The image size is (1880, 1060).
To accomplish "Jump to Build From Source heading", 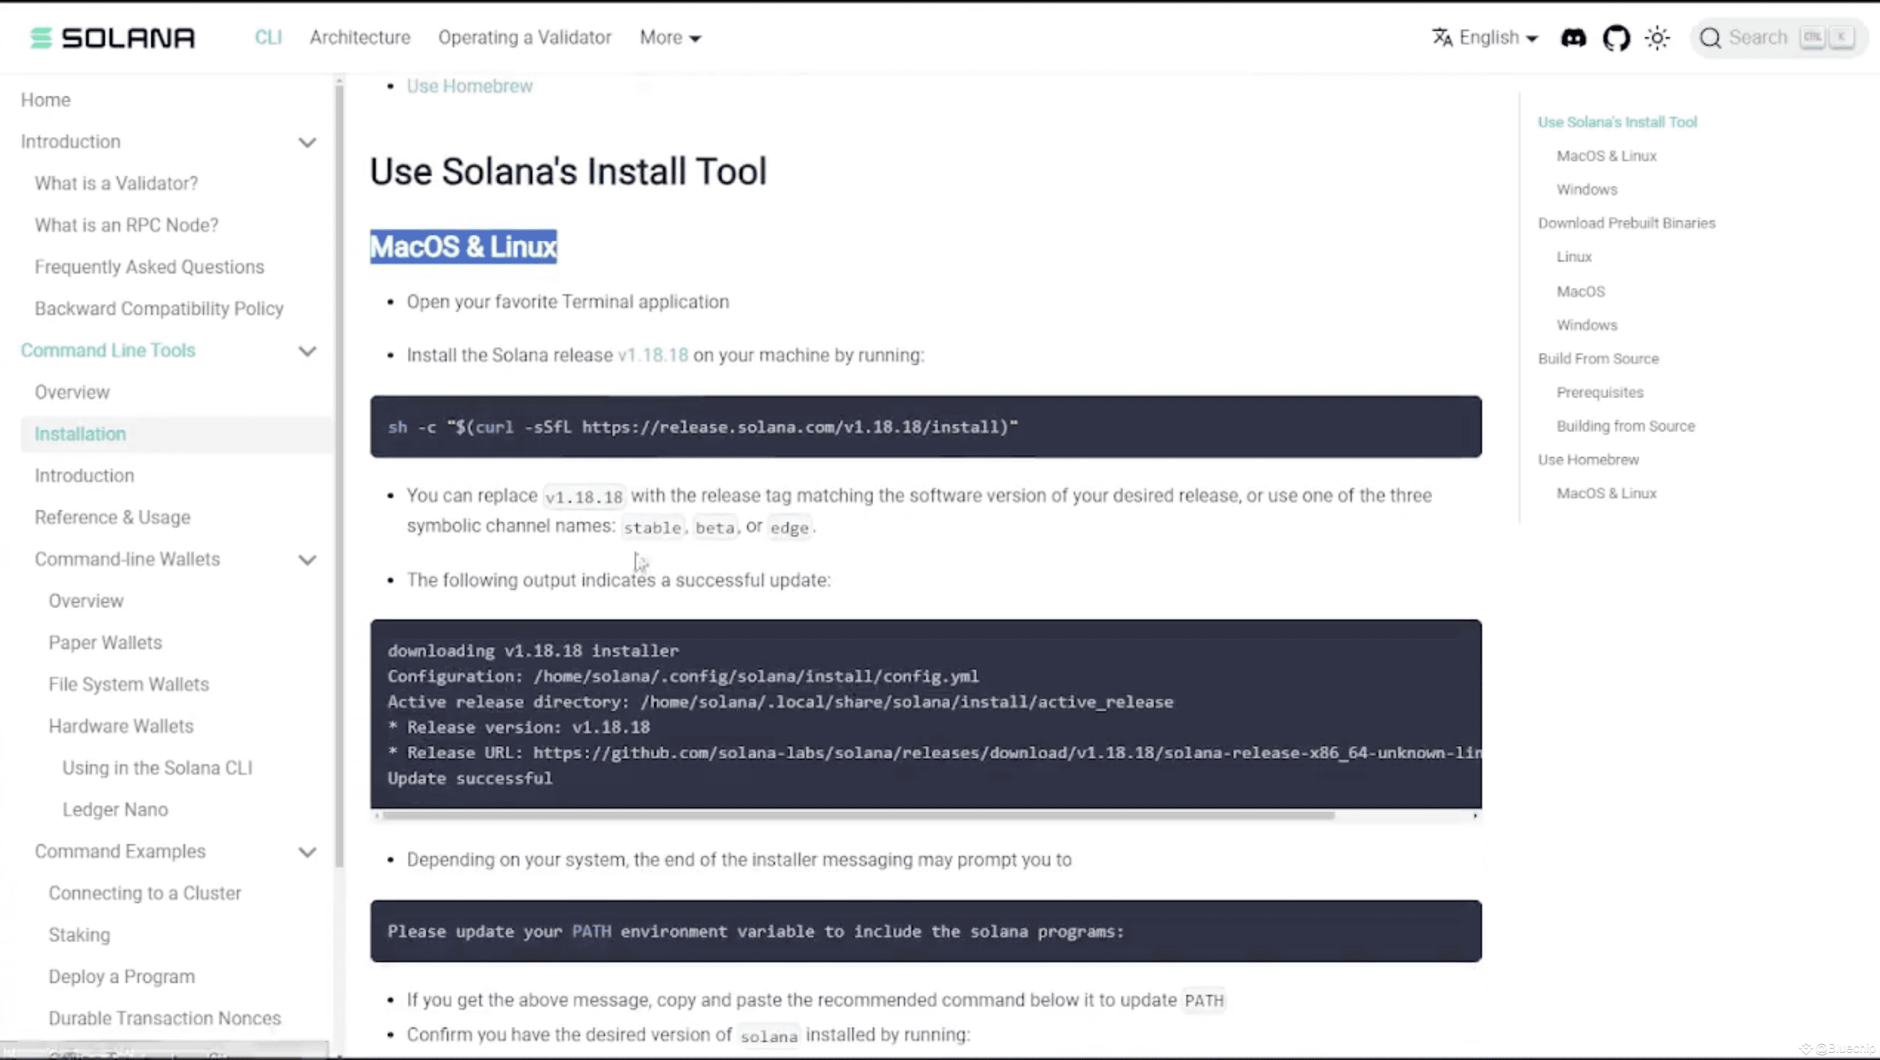I will click(x=1598, y=358).
